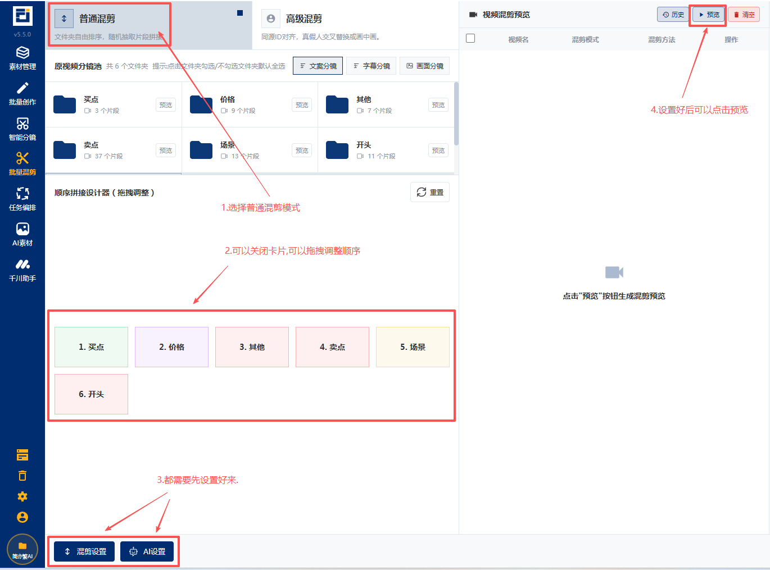Preview the 买点 folder
The width and height of the screenshot is (770, 570).
click(x=166, y=105)
